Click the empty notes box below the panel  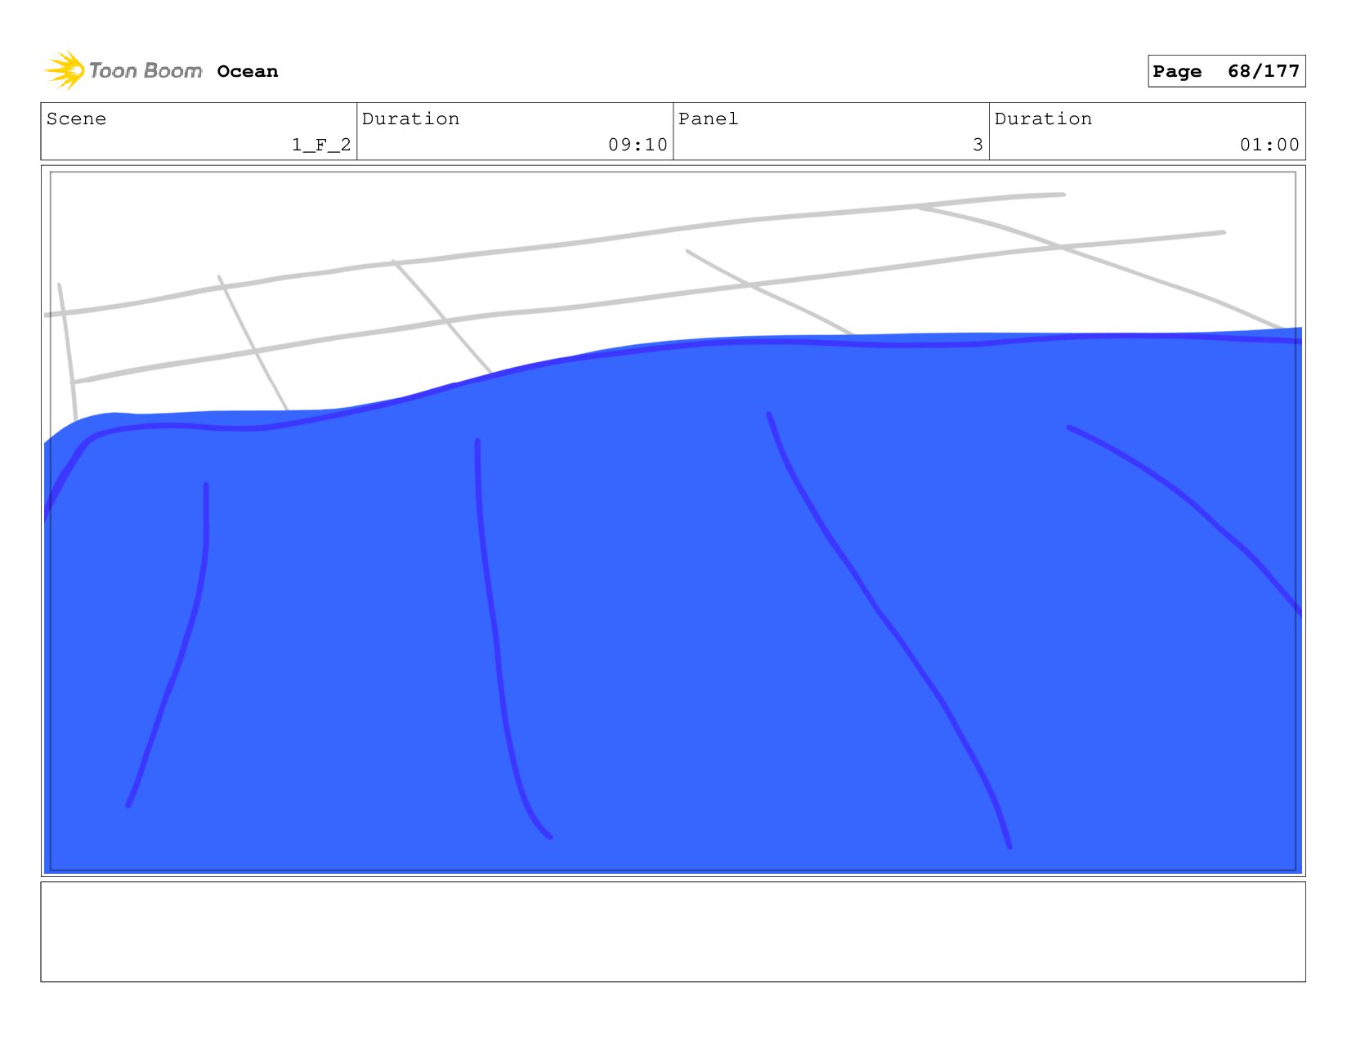[673, 931]
